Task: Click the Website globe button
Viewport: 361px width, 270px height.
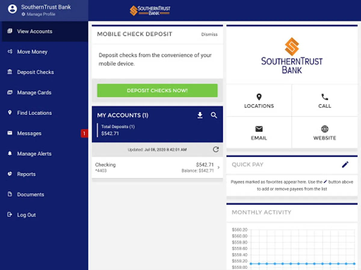Action: coord(325,133)
